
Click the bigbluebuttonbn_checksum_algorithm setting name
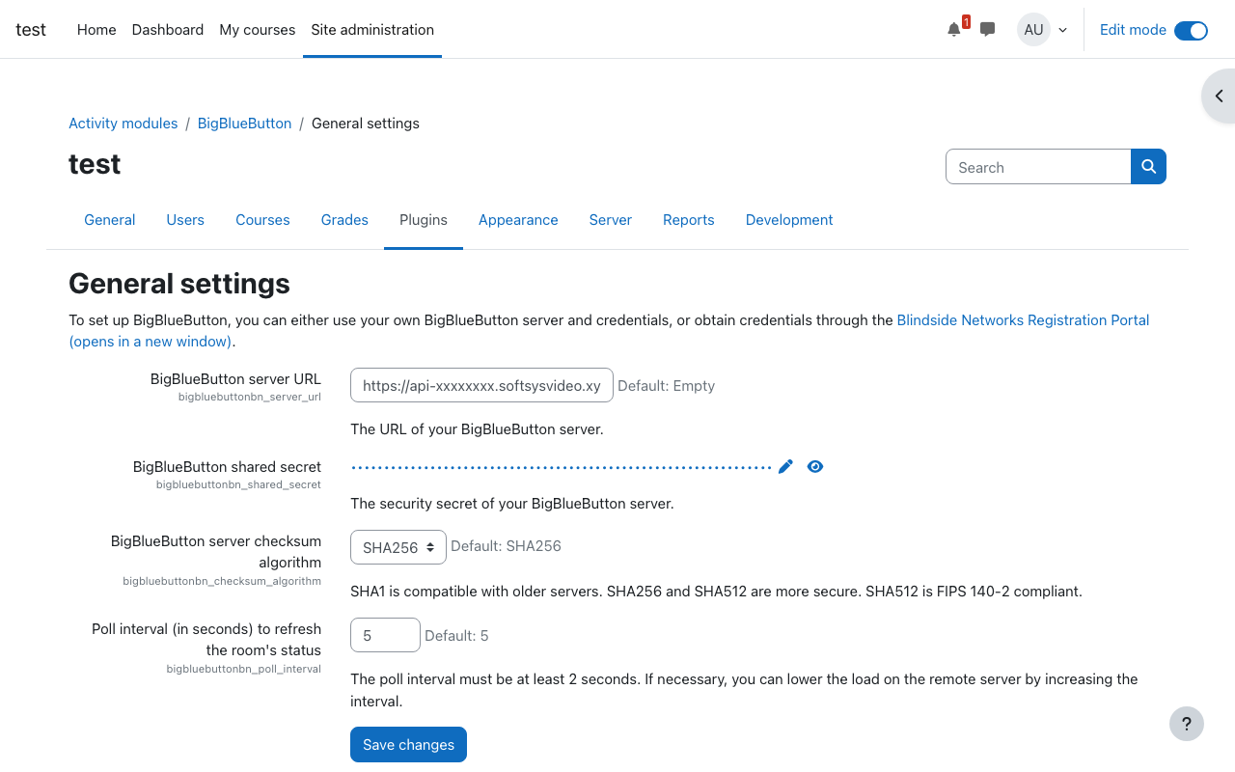[222, 581]
